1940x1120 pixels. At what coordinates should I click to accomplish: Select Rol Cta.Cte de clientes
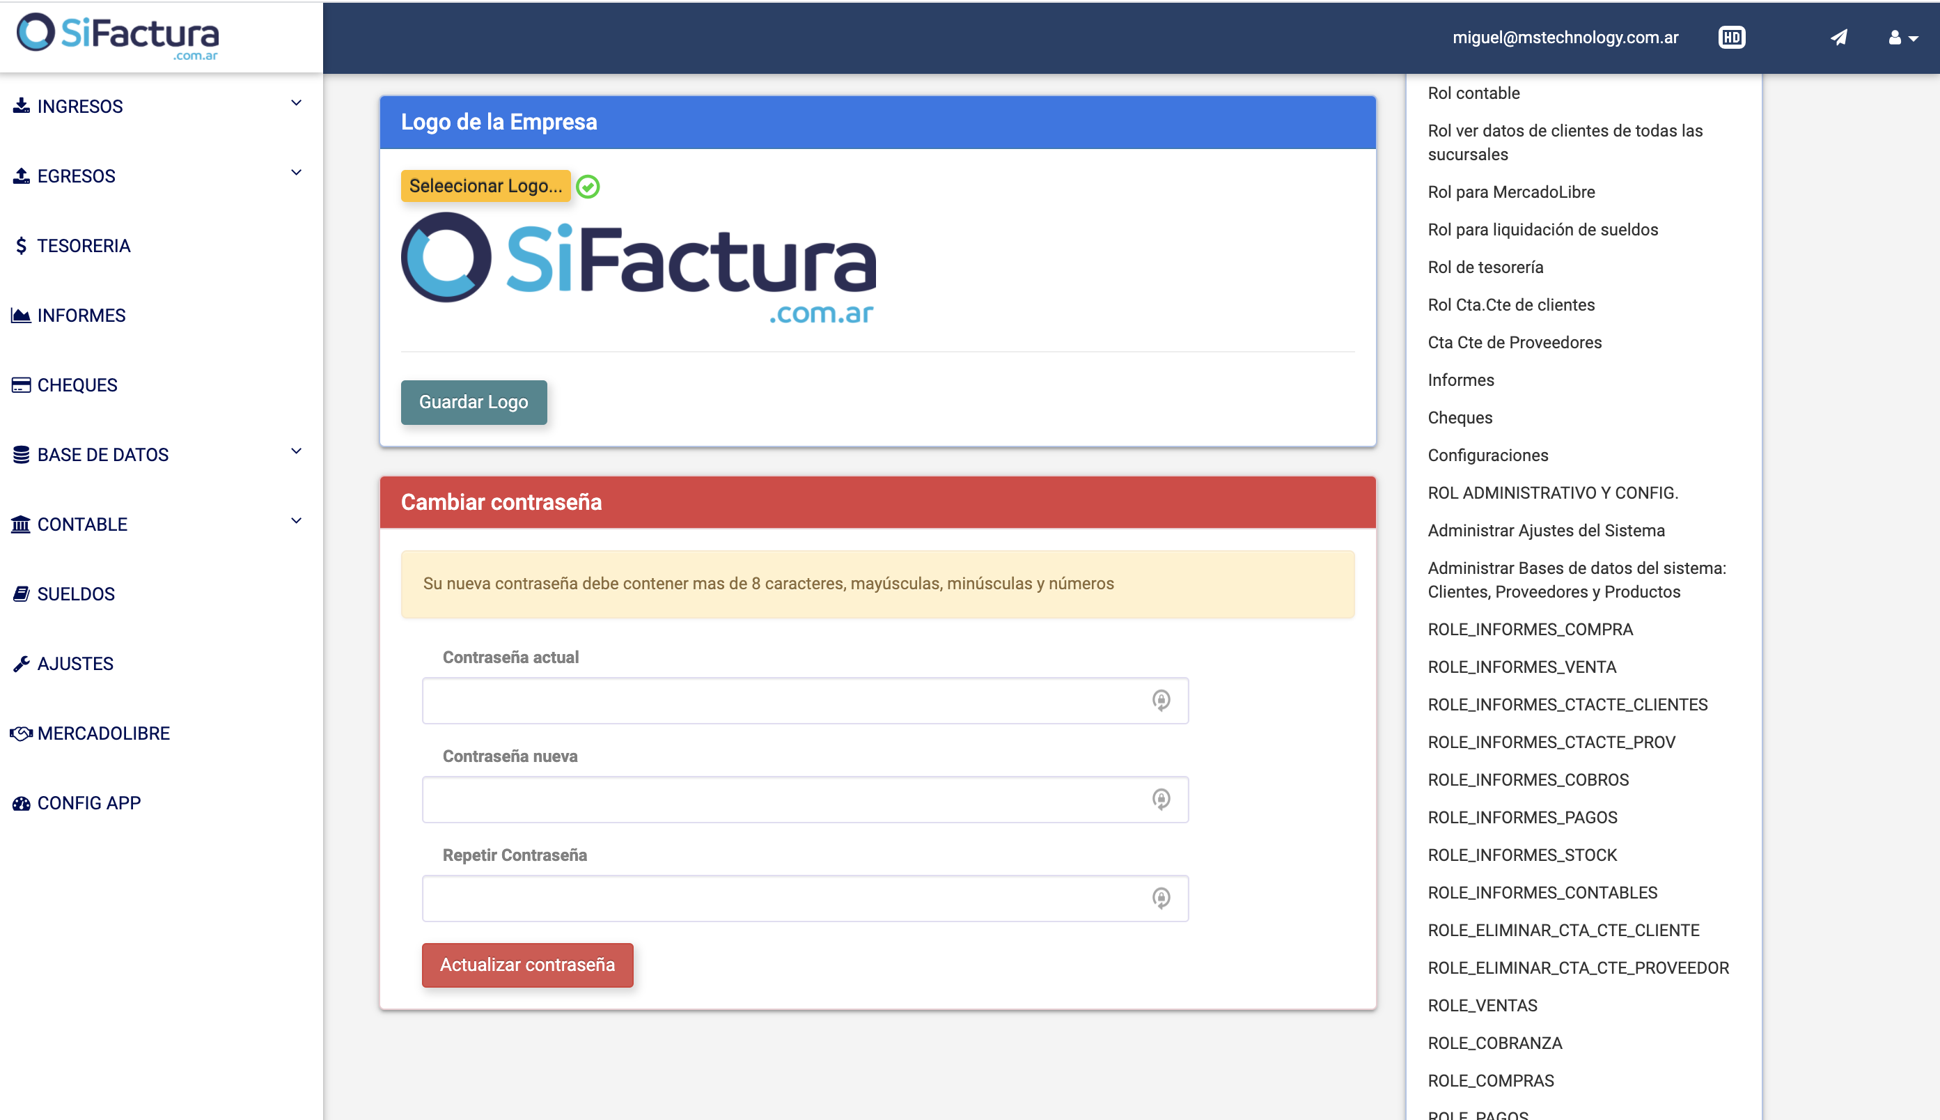tap(1511, 304)
